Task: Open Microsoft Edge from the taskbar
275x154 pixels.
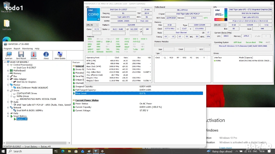Action: (63, 151)
